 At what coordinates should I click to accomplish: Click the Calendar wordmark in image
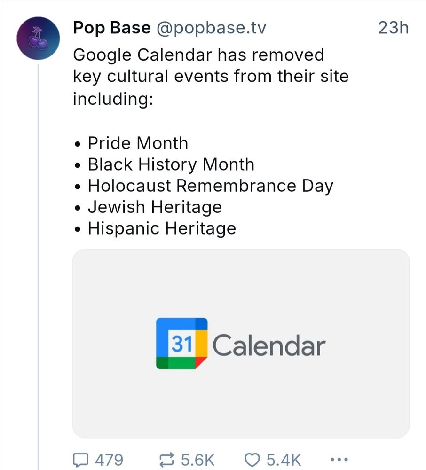(x=269, y=345)
